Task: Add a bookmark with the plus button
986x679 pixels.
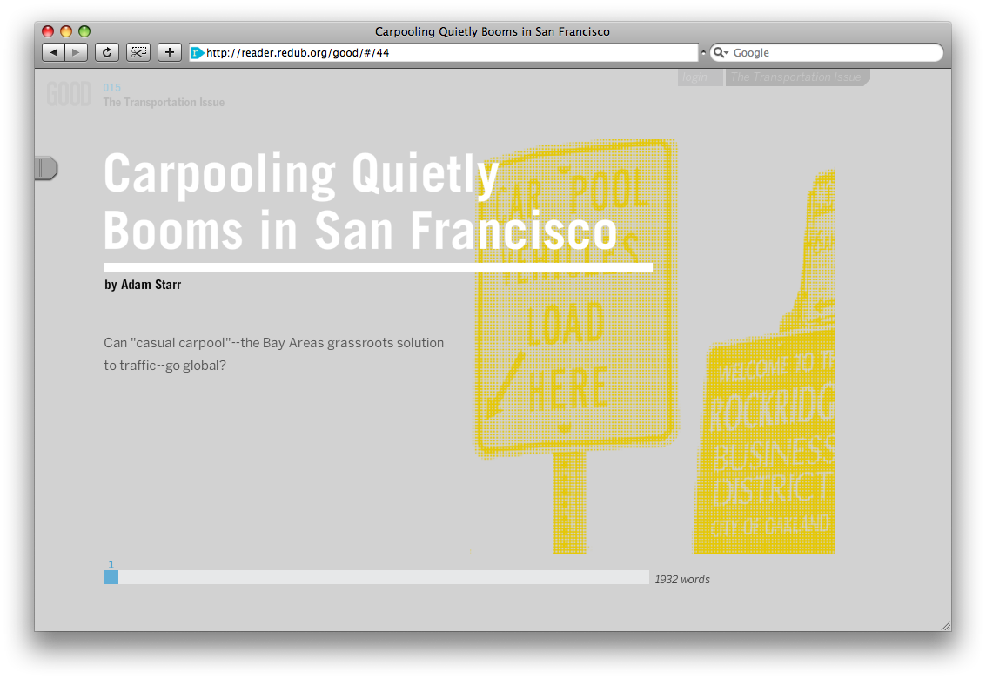Action: point(169,52)
